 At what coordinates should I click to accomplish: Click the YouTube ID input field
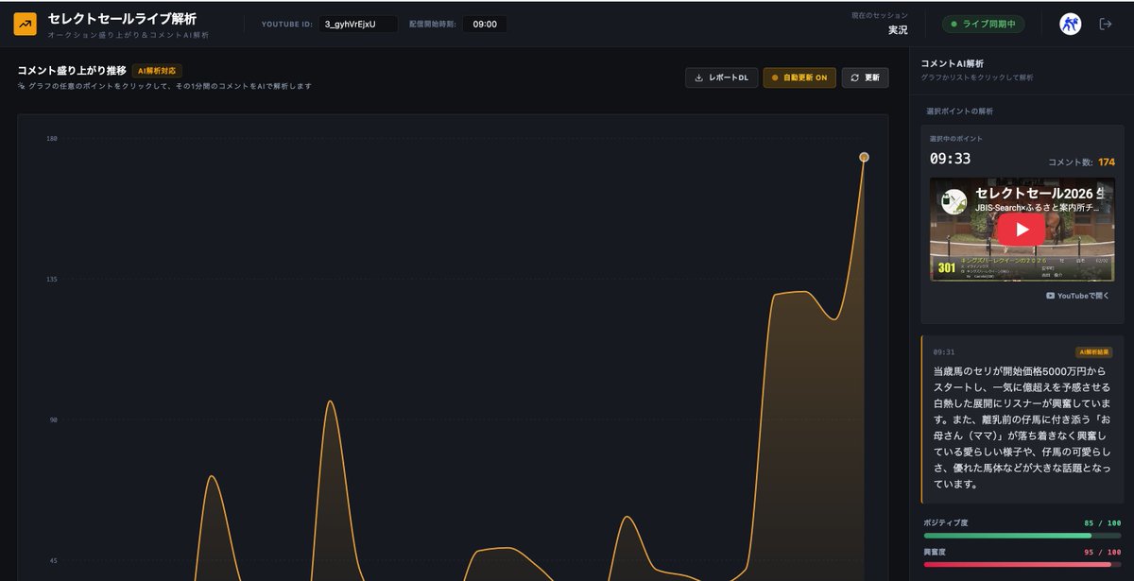click(x=357, y=24)
